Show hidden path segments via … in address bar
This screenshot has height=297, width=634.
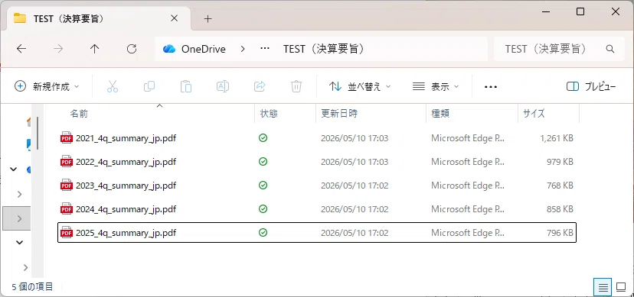tap(265, 49)
